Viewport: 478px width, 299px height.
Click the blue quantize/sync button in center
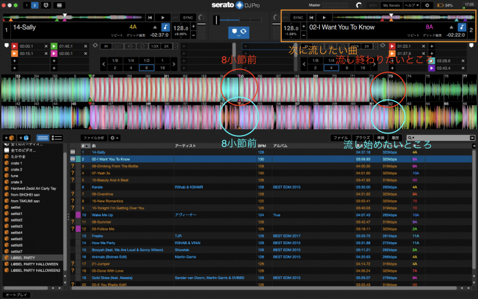pos(239,32)
